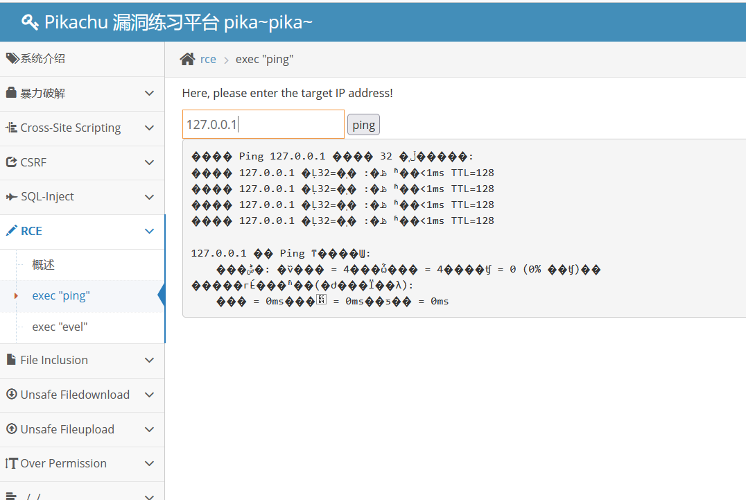
Task: Open the Cross-Site Scripting section
Action: click(x=83, y=128)
